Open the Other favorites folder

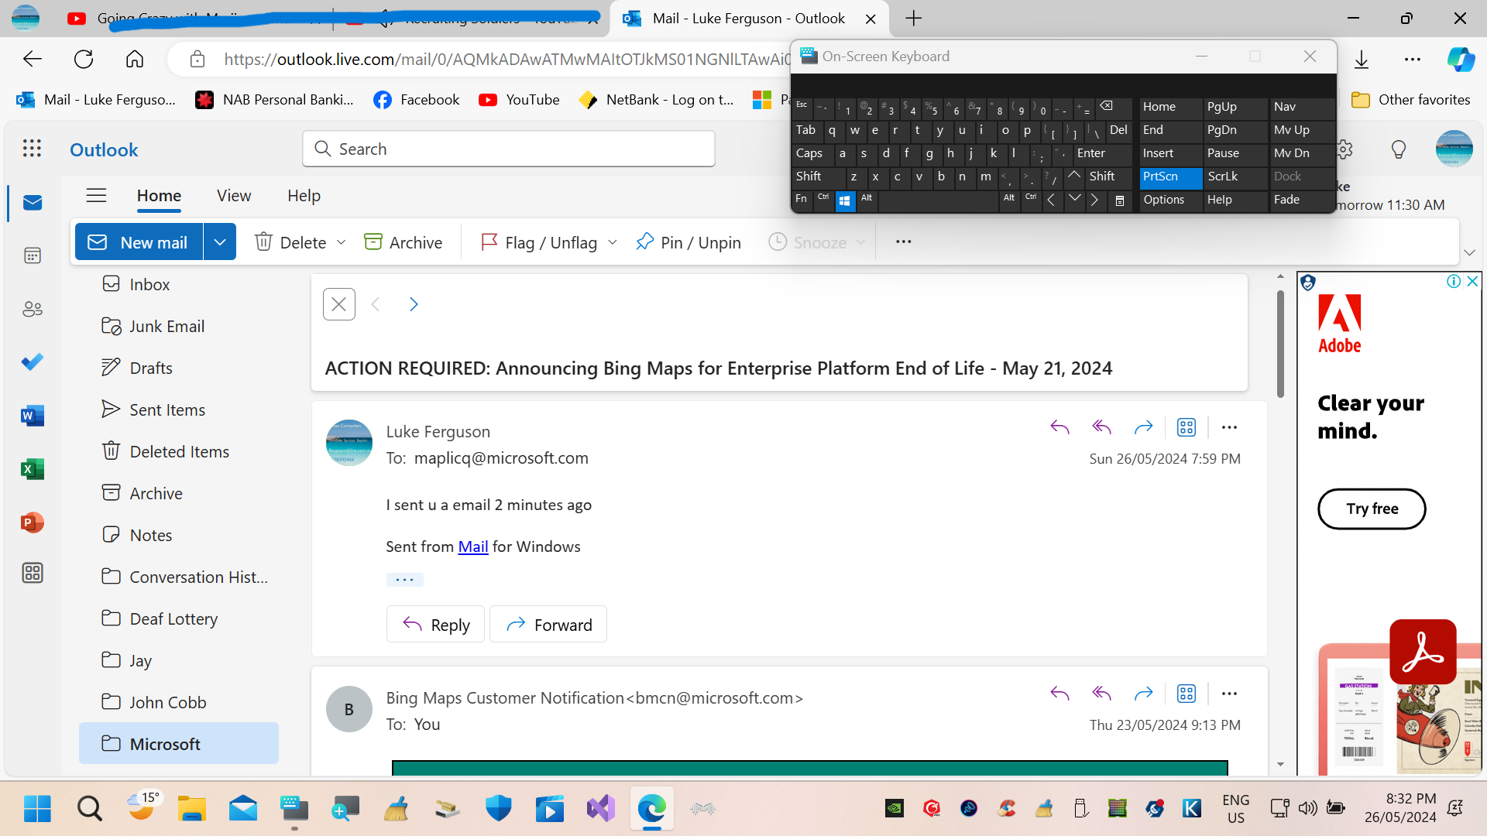[1410, 100]
